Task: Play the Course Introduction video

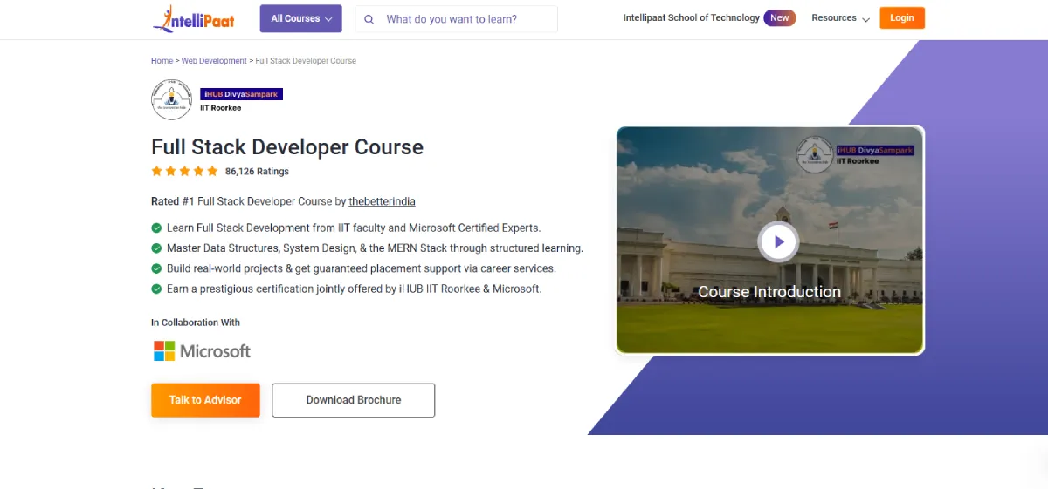Action: coord(777,241)
